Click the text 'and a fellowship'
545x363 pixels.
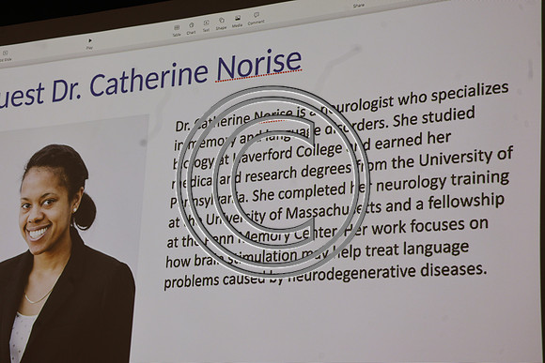[x=444, y=203]
